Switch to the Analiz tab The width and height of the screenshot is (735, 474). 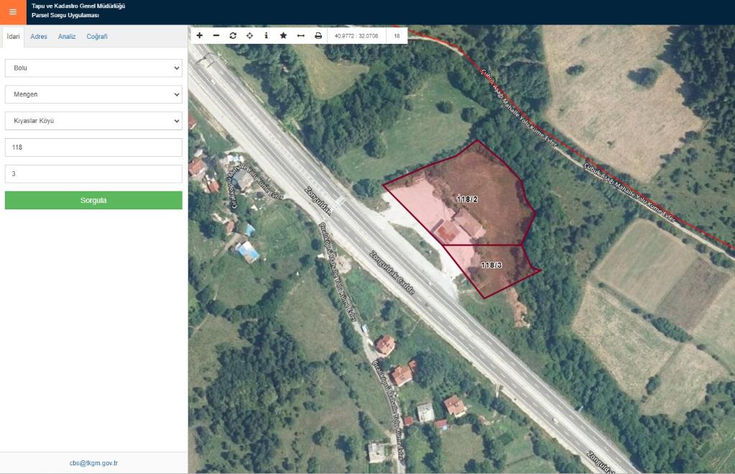[67, 36]
